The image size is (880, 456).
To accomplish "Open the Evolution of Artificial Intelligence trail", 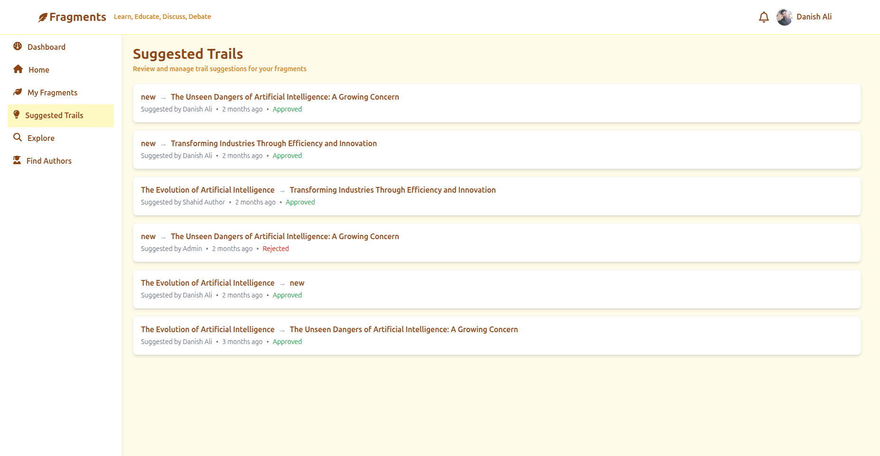I will (207, 189).
